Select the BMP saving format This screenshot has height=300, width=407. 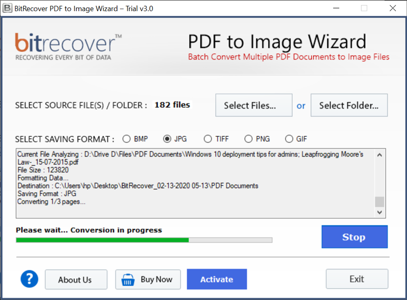tap(135, 139)
